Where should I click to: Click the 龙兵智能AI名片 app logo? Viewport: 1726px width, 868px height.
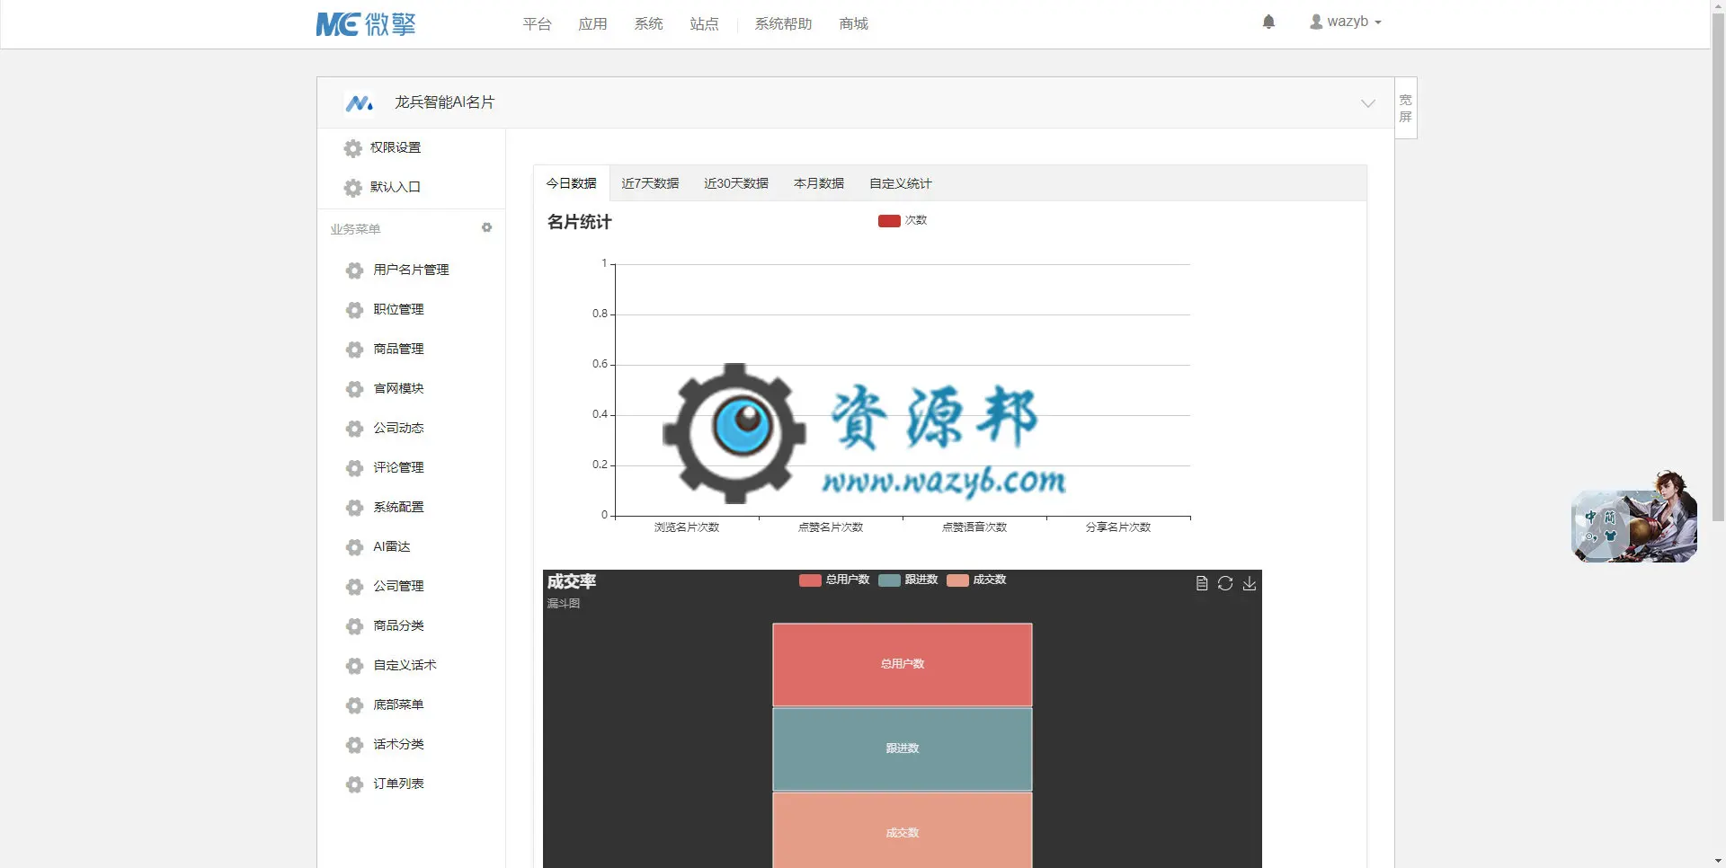(360, 103)
